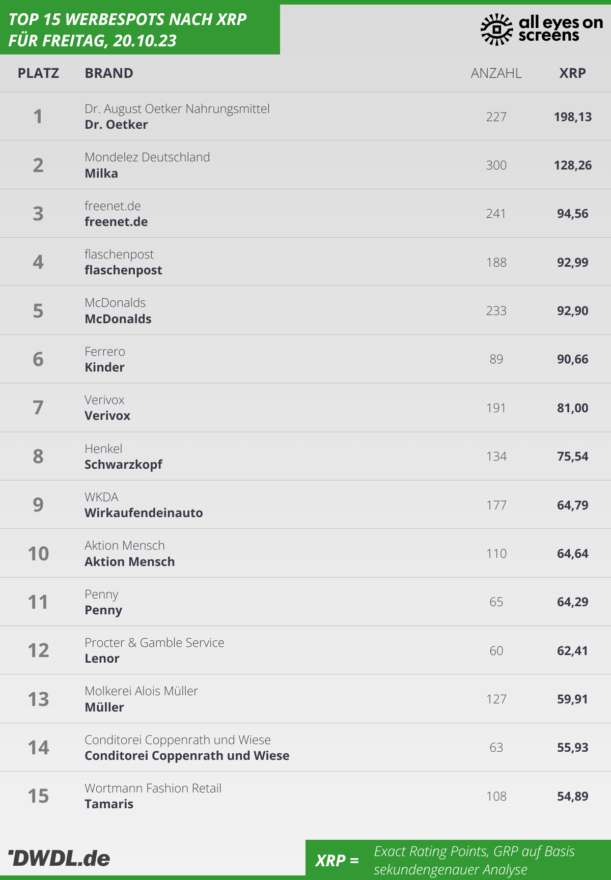
Task: Click the ANZAHL column header
Action: point(496,73)
